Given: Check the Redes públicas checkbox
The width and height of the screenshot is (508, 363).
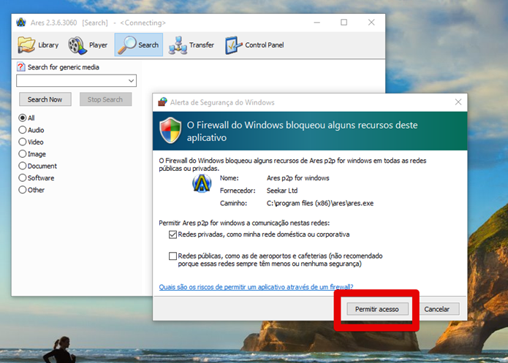Looking at the screenshot, I should coord(173,256).
